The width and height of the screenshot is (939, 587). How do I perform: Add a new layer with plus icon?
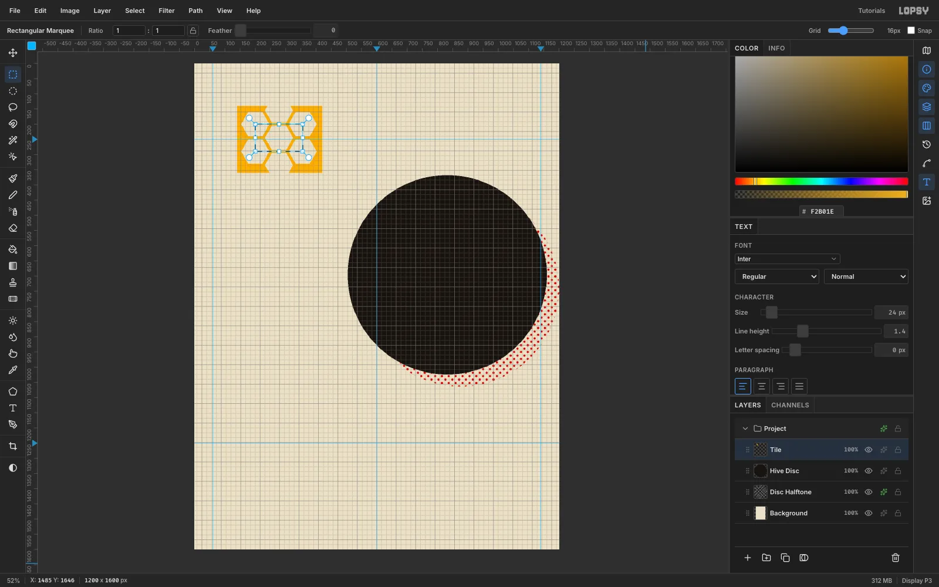click(x=748, y=558)
